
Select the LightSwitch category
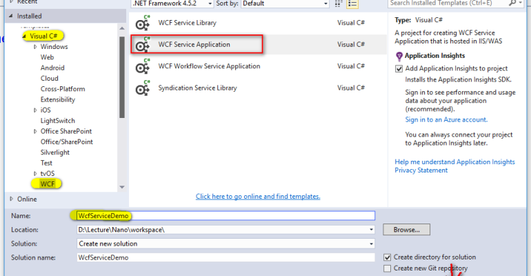57,121
